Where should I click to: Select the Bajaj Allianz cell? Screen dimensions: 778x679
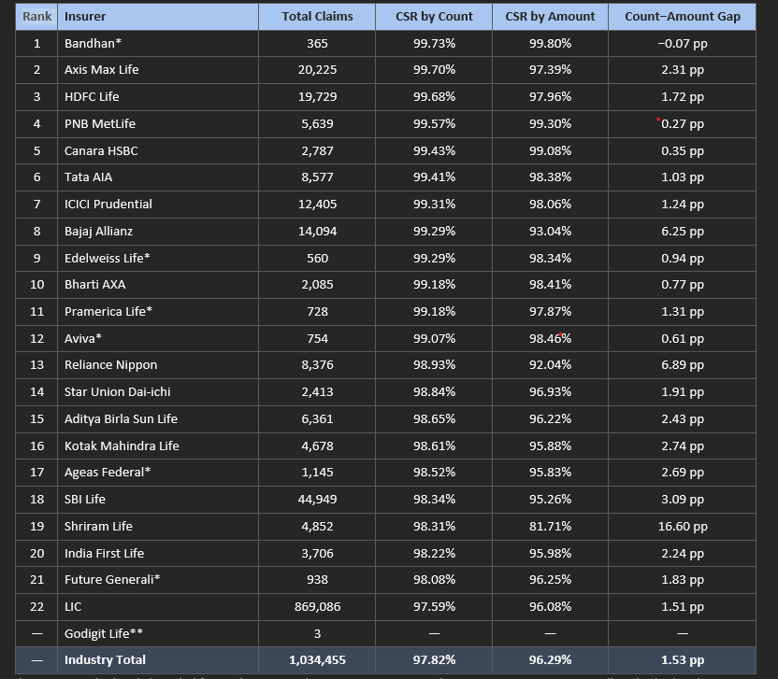click(x=158, y=232)
